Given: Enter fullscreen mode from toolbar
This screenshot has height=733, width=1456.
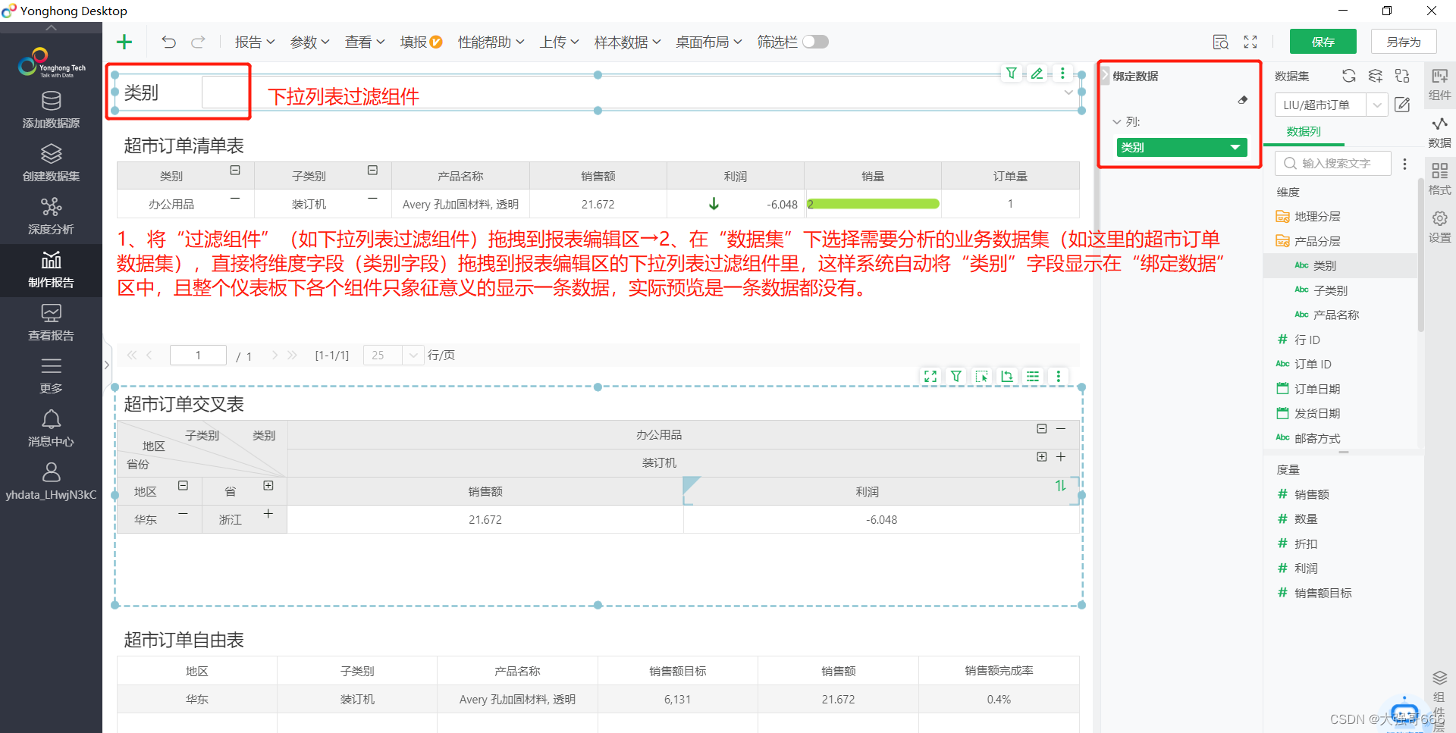Looking at the screenshot, I should pos(1250,42).
